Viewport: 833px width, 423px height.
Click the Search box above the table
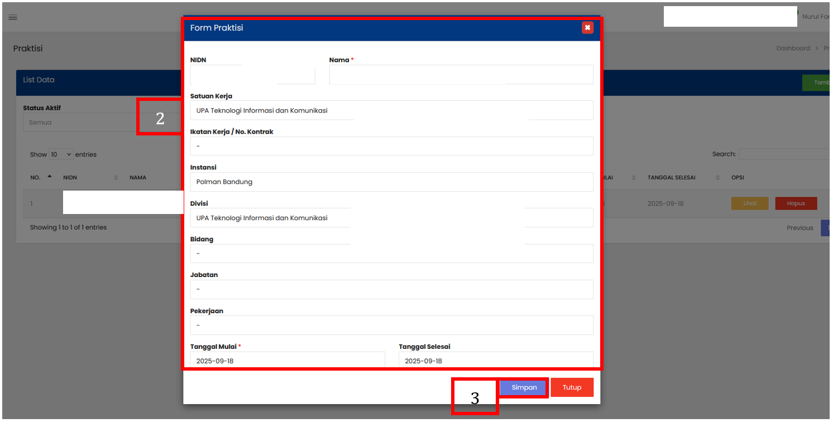[x=784, y=154]
